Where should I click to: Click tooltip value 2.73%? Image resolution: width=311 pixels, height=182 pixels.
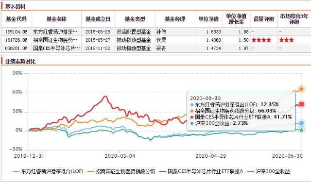pos(240,123)
